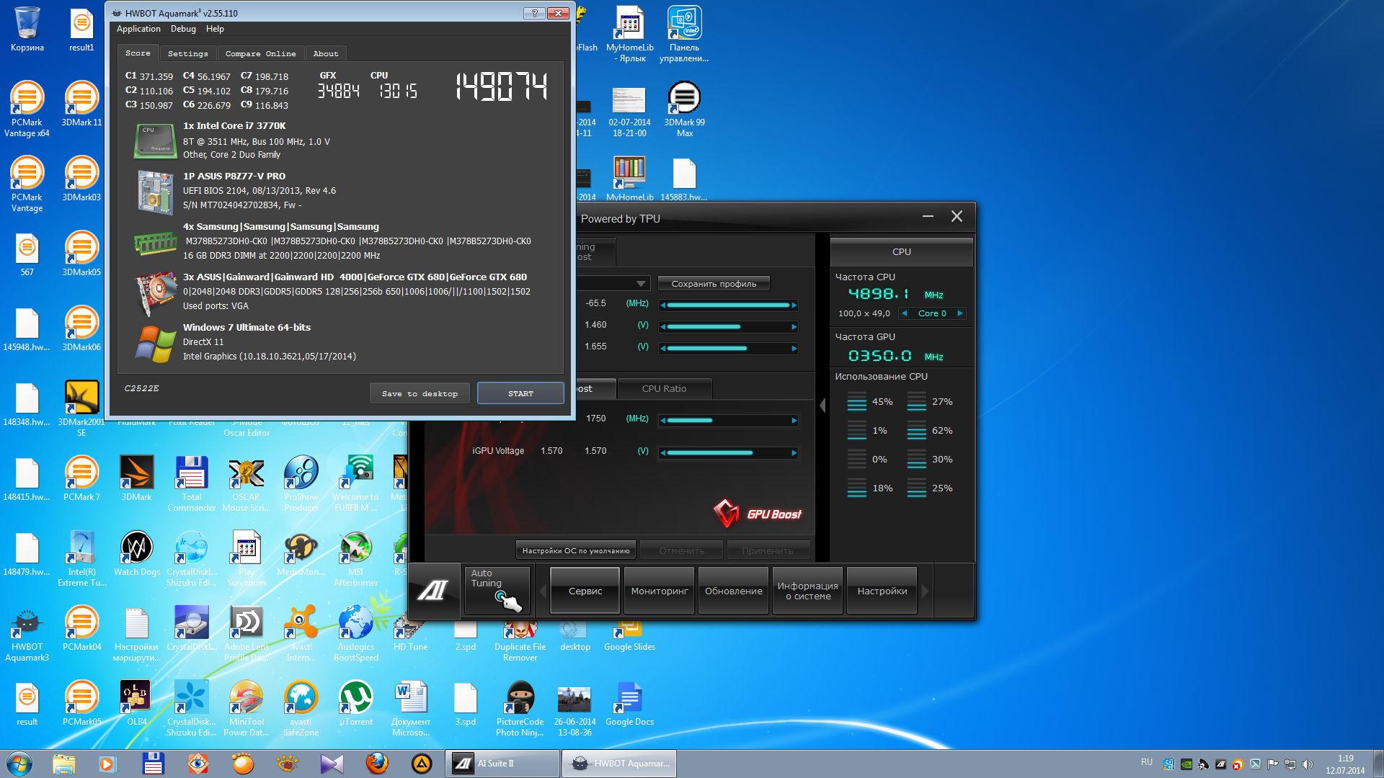Adjust the 1.655 V voltage slider
Viewport: 1384px width, 778px height.
coord(728,349)
